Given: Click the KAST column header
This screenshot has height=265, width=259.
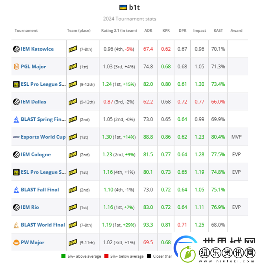Looking at the screenshot, I should [218, 31].
